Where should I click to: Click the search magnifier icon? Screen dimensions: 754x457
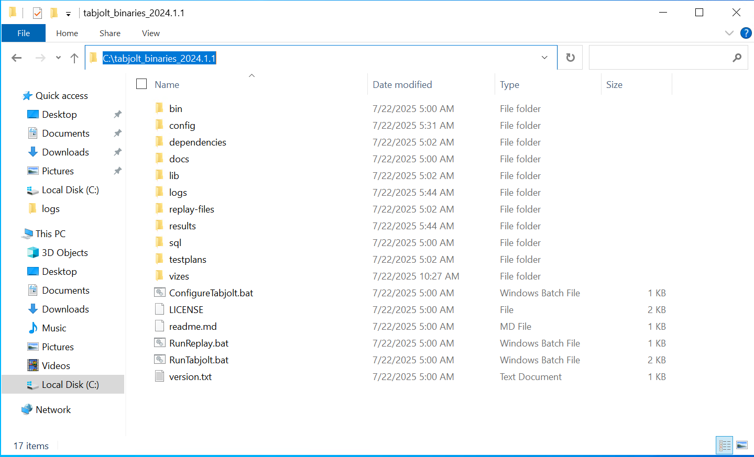[x=737, y=58]
